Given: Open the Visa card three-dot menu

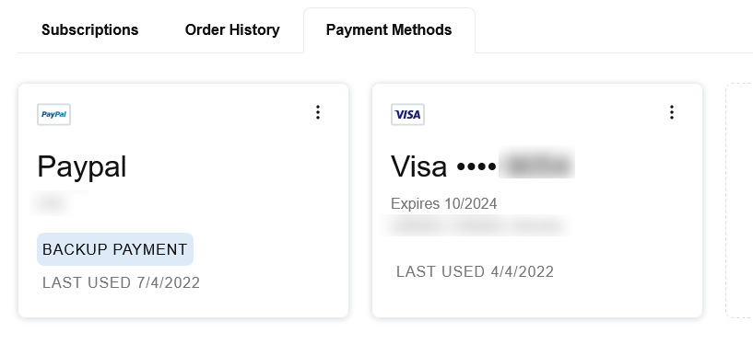Looking at the screenshot, I should pyautogui.click(x=671, y=112).
